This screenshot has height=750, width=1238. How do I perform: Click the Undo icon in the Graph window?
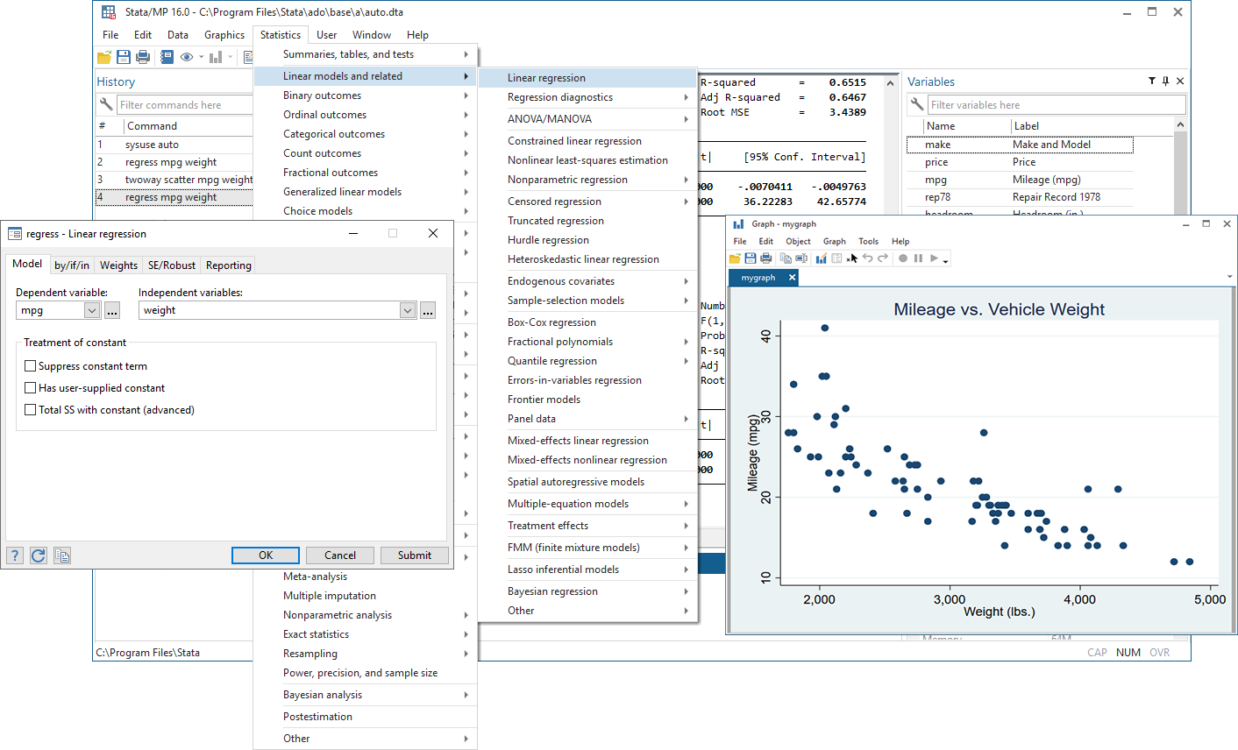point(868,258)
